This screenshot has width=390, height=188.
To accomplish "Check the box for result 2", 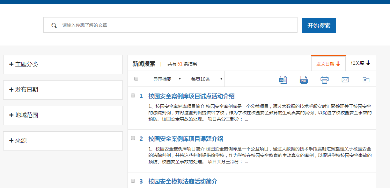I will click(133, 138).
